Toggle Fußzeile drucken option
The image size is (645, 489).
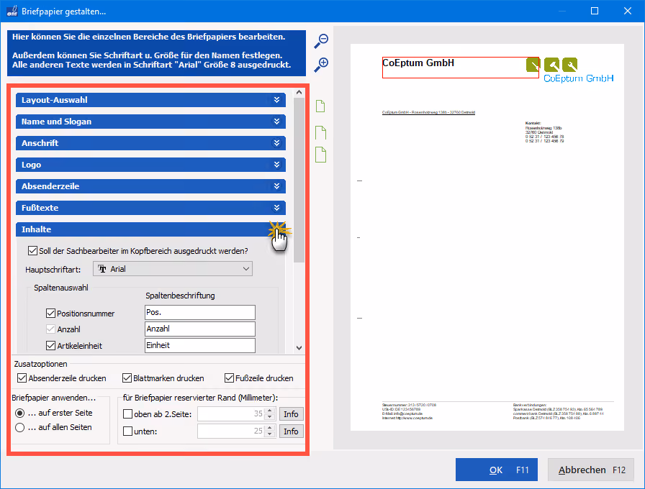[x=229, y=378]
